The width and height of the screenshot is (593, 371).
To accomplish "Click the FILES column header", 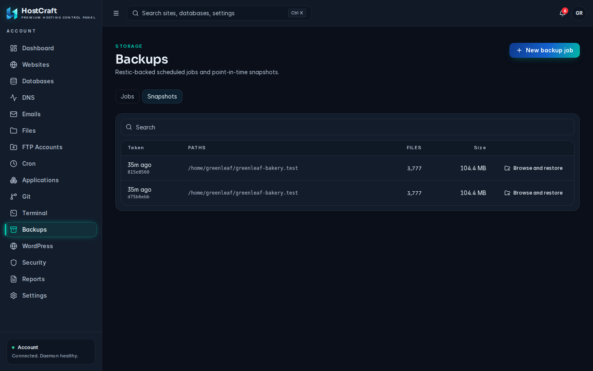I will pyautogui.click(x=414, y=148).
